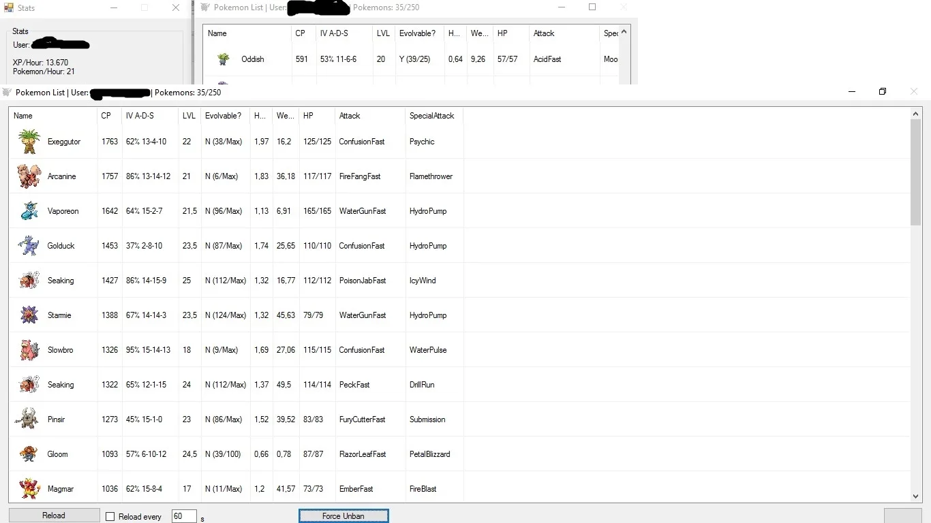931x523 pixels.
Task: Click the Attack header in the background Pokemon List
Action: click(x=564, y=33)
